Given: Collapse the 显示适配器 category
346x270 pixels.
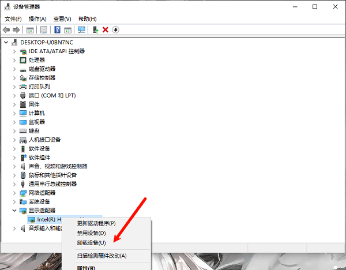Looking at the screenshot, I should (x=14, y=211).
